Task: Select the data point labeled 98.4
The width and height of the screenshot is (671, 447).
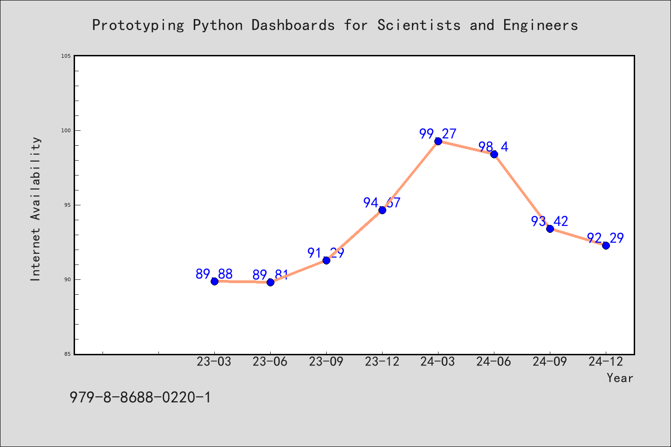Action: click(x=494, y=154)
